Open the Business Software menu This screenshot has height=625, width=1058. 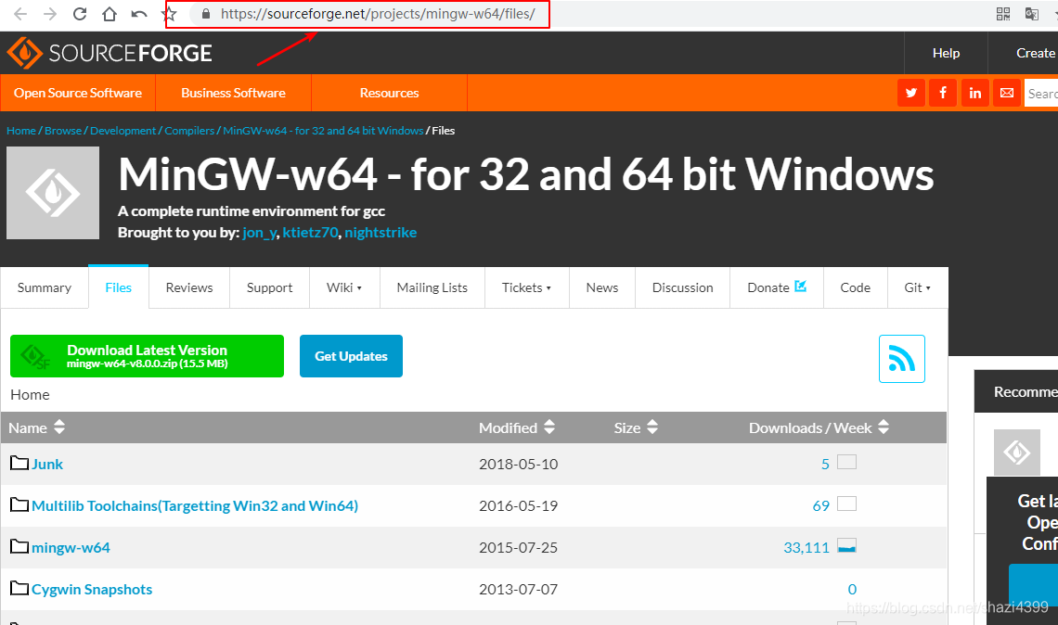pos(234,93)
